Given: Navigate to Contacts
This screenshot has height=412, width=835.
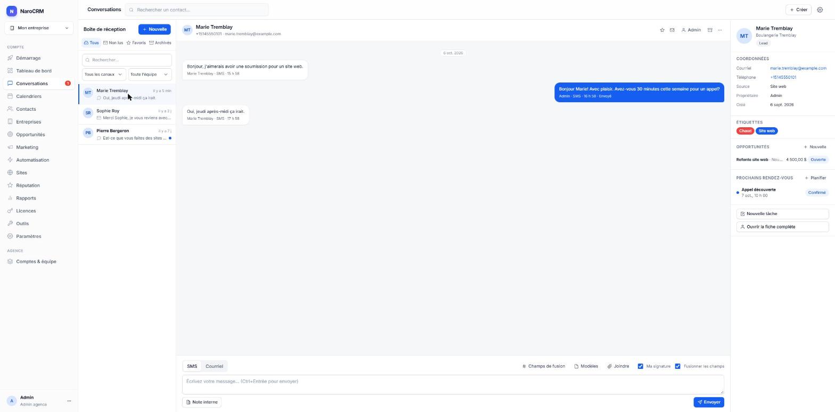Looking at the screenshot, I should click(x=39, y=109).
